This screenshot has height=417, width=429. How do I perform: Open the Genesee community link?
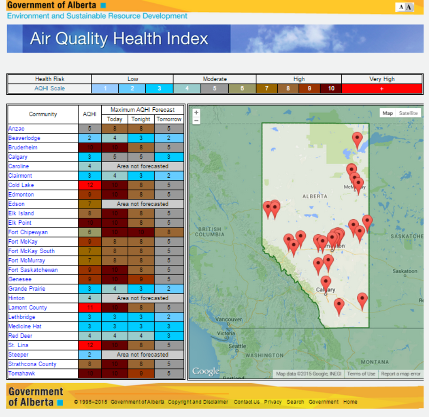pos(20,279)
